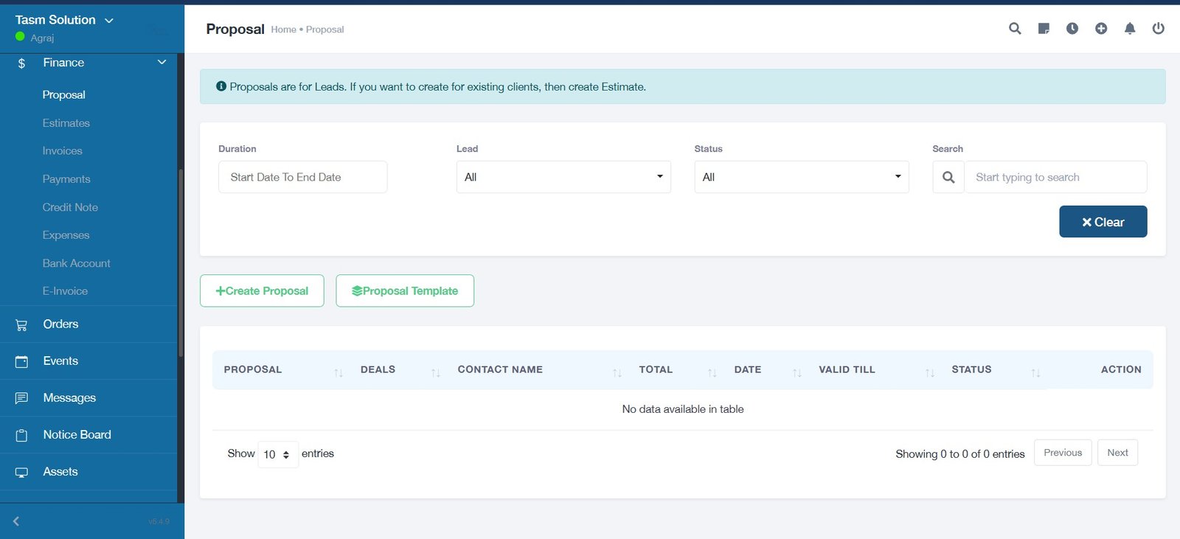The width and height of the screenshot is (1180, 539).
Task: Open the Proposal Template button
Action: point(405,291)
